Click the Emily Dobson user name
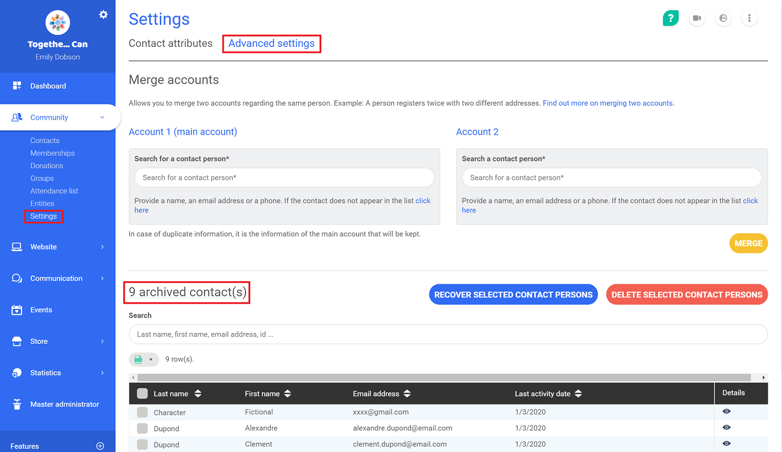782x452 pixels. (58, 57)
